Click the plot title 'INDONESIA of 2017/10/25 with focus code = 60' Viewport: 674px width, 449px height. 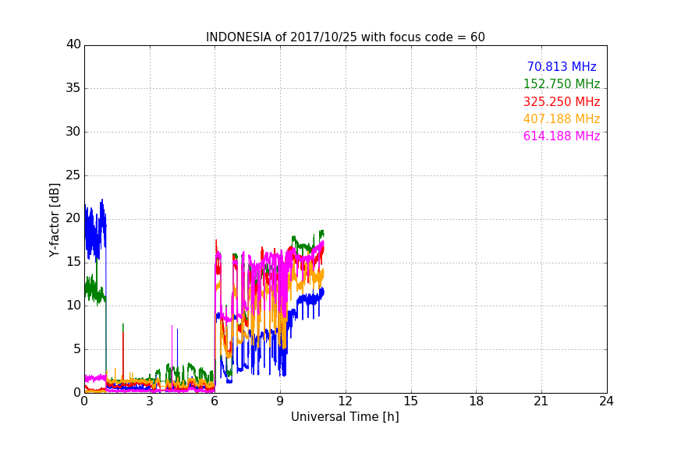tap(345, 37)
